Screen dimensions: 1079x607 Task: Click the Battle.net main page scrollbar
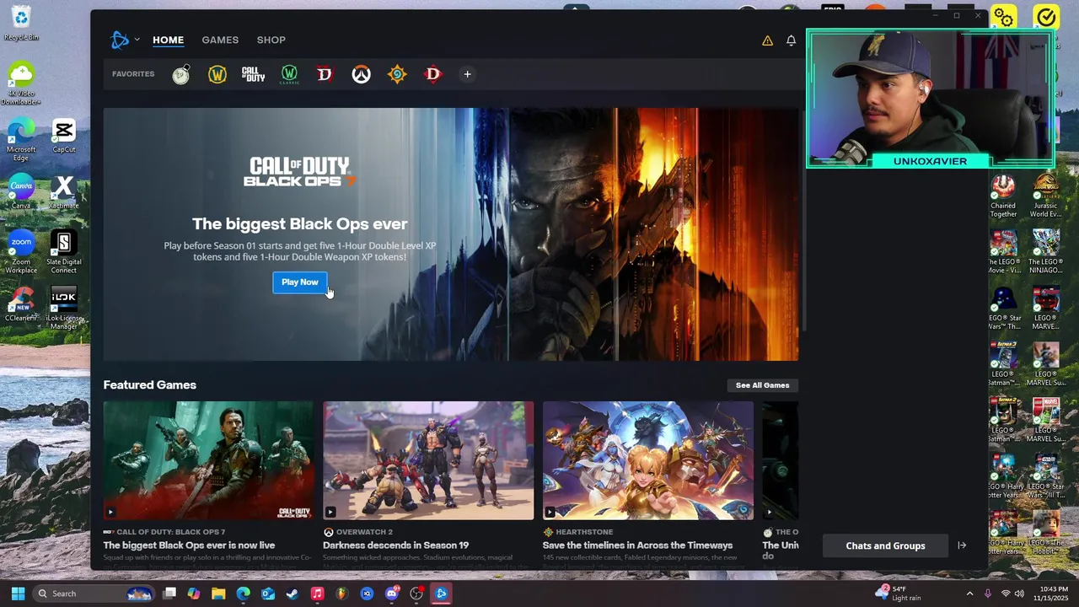point(803,219)
